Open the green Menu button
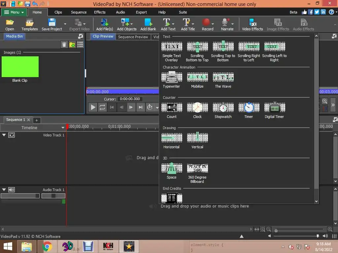The height and width of the screenshot is (253, 338). click(14, 12)
